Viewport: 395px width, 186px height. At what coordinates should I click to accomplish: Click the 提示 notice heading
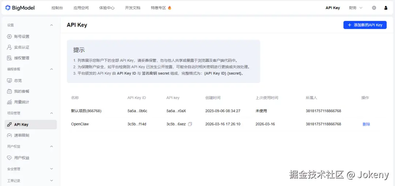pos(79,50)
